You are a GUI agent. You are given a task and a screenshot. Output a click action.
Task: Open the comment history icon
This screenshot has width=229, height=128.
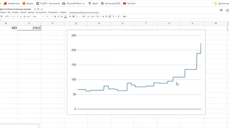221,10
